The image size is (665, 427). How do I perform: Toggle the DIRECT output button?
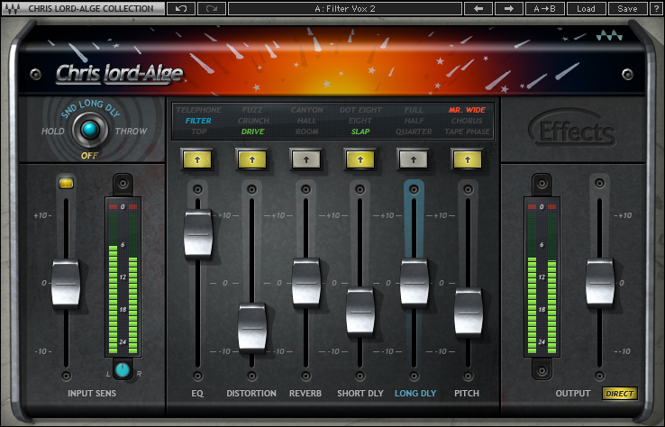[619, 394]
